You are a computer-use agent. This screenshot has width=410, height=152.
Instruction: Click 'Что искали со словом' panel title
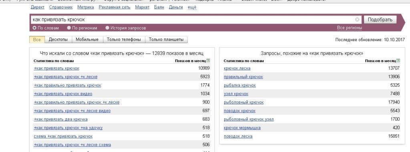(x=122, y=53)
